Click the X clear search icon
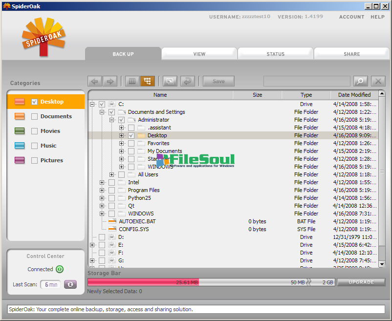The height and width of the screenshot is (321, 392). (x=378, y=81)
